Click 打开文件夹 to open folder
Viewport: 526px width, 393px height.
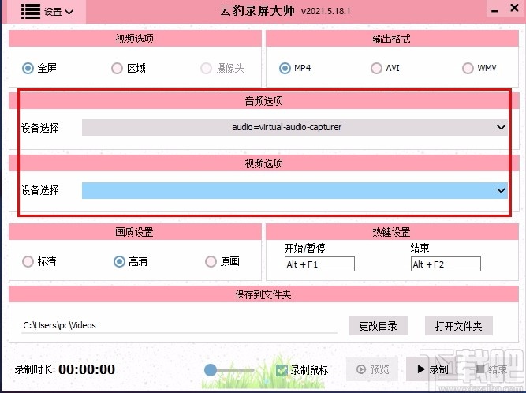(x=458, y=326)
